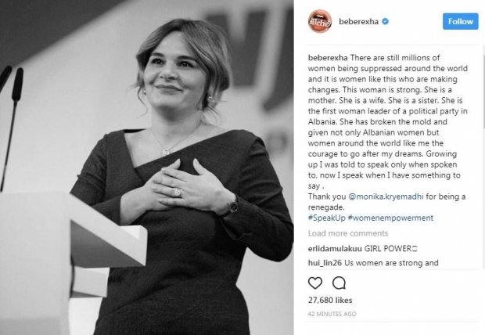Screen dimensions: 485x335
Task: Open the beberexha profile avatar
Action: 319,21
